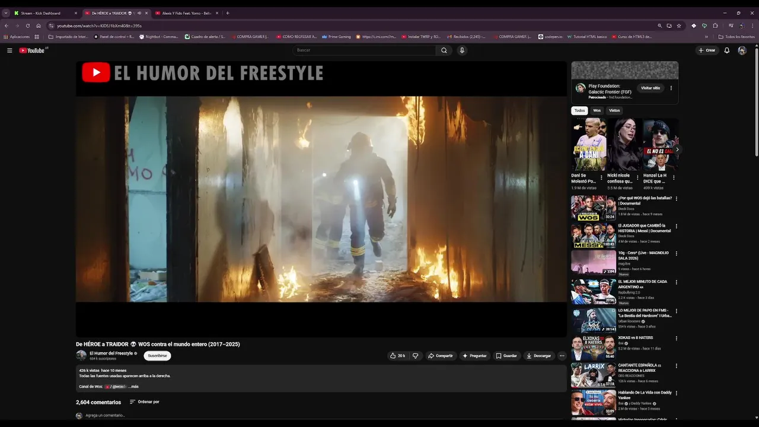Bookmark this page with the star
759x427 pixels.
679,26
